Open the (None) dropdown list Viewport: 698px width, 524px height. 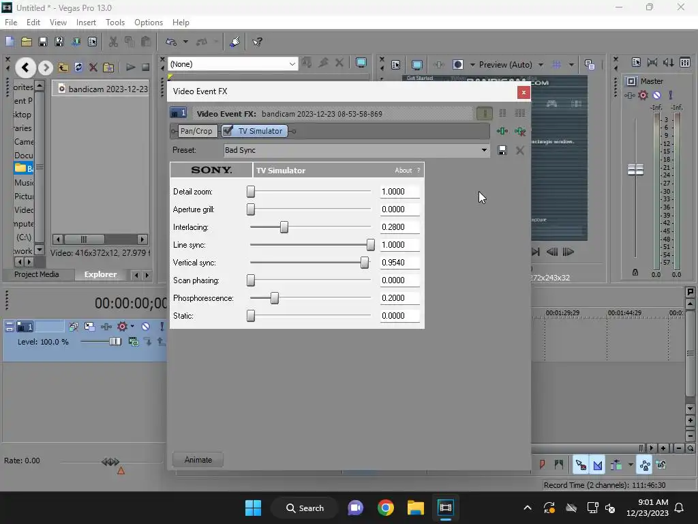(x=233, y=64)
